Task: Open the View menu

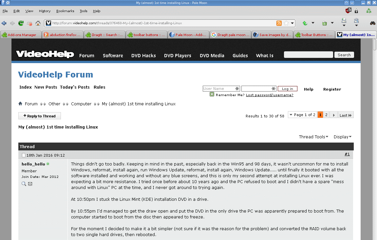Action: (29, 11)
